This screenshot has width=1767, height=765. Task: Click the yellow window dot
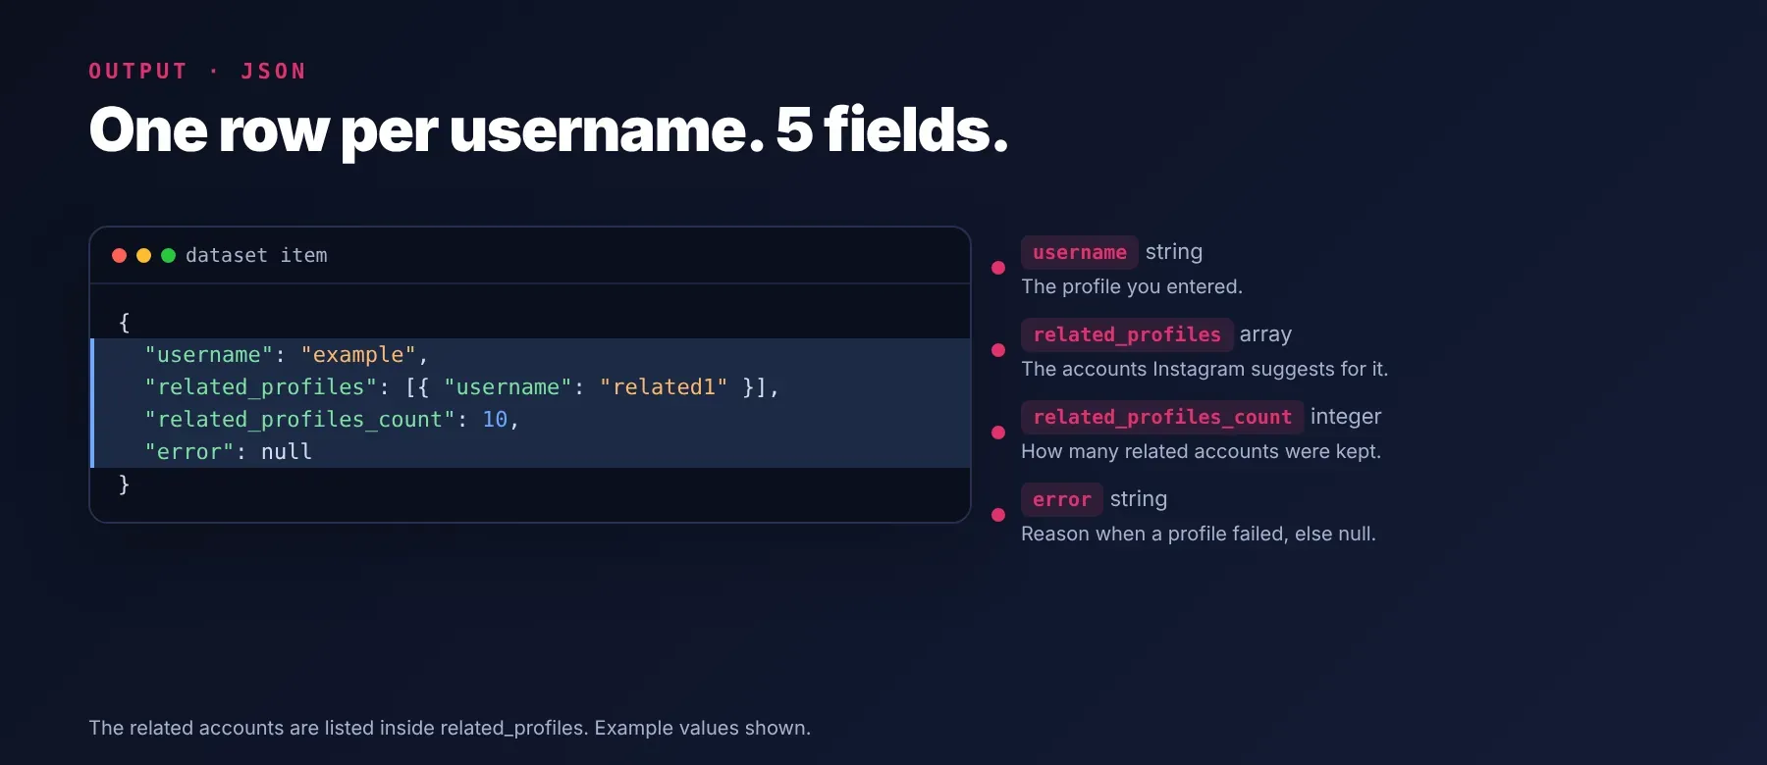coord(143,255)
